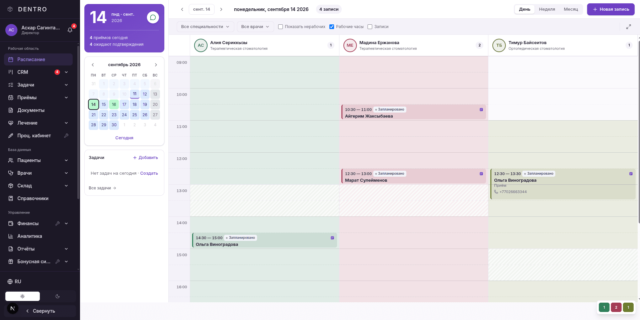This screenshot has height=320, width=640.
Task: Open the Документы section
Action: (x=38, y=110)
